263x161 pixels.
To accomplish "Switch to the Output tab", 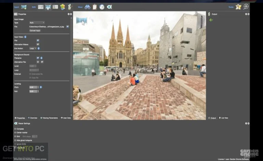I will point(212,118).
